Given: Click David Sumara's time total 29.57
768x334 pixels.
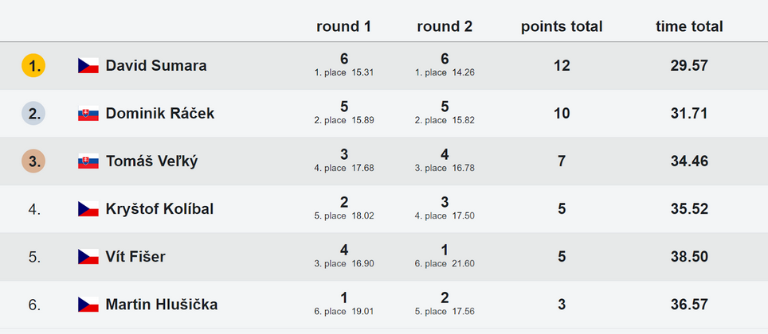Looking at the screenshot, I should click(x=689, y=65).
